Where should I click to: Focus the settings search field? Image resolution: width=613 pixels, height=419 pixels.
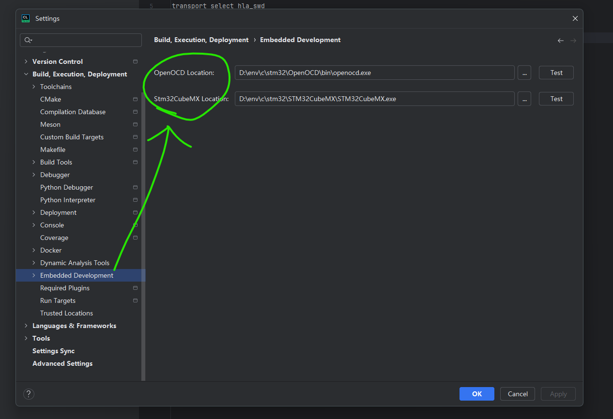click(x=81, y=40)
